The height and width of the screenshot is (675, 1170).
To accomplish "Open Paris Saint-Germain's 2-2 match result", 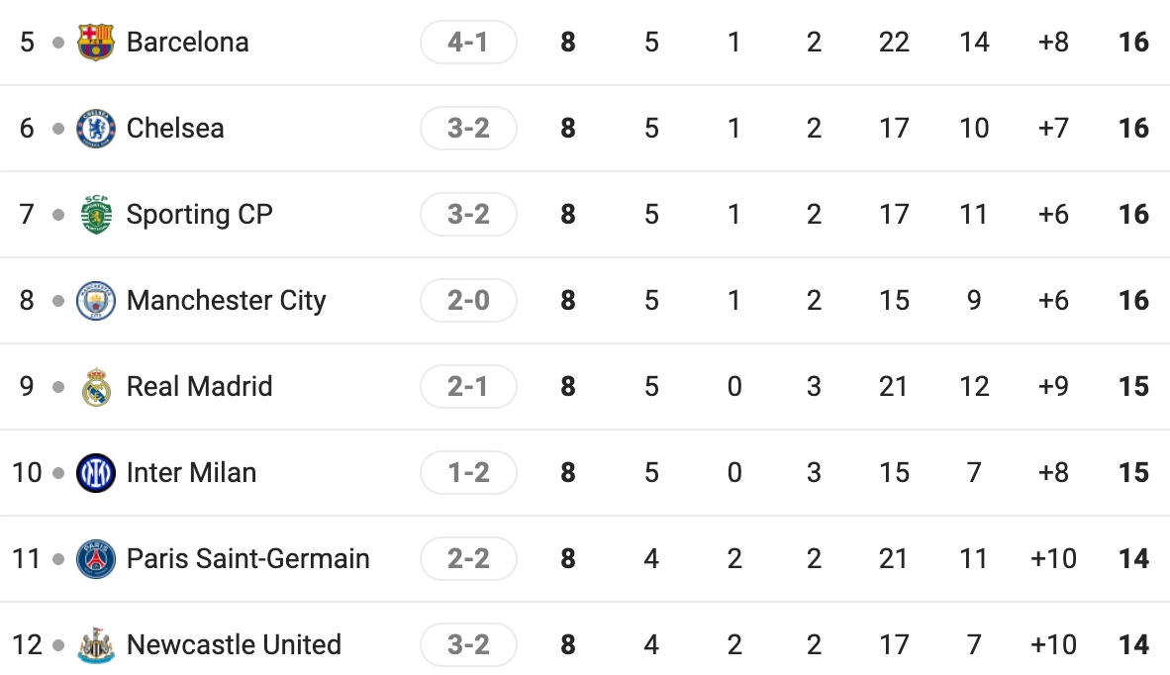I will click(468, 559).
